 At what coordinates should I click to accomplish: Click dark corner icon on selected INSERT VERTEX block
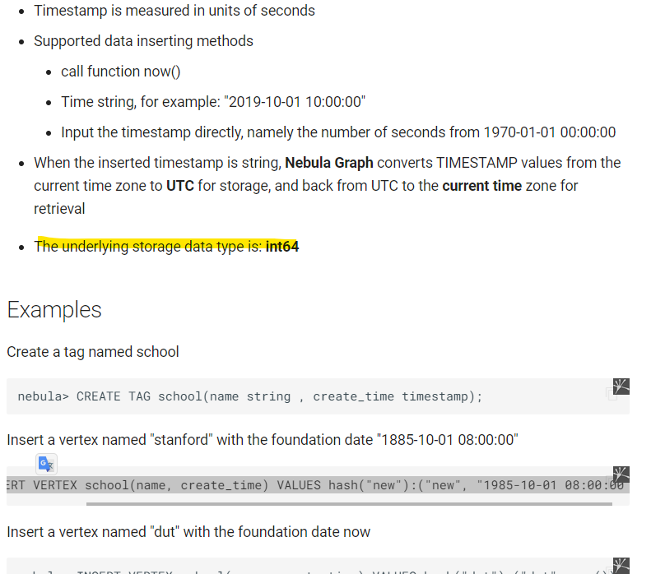(x=621, y=474)
